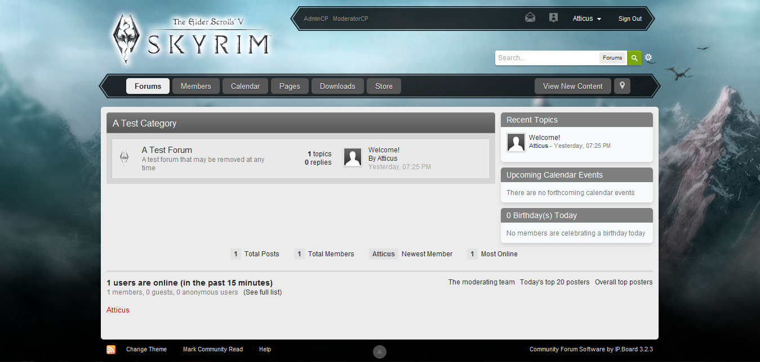Open Today's top 20 posters
The height and width of the screenshot is (362, 760).
pyautogui.click(x=555, y=282)
